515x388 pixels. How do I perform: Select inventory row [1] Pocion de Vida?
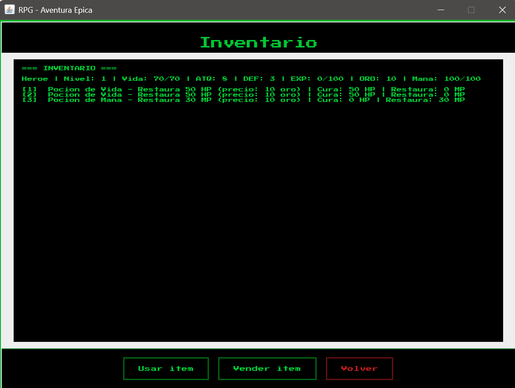[x=243, y=89]
